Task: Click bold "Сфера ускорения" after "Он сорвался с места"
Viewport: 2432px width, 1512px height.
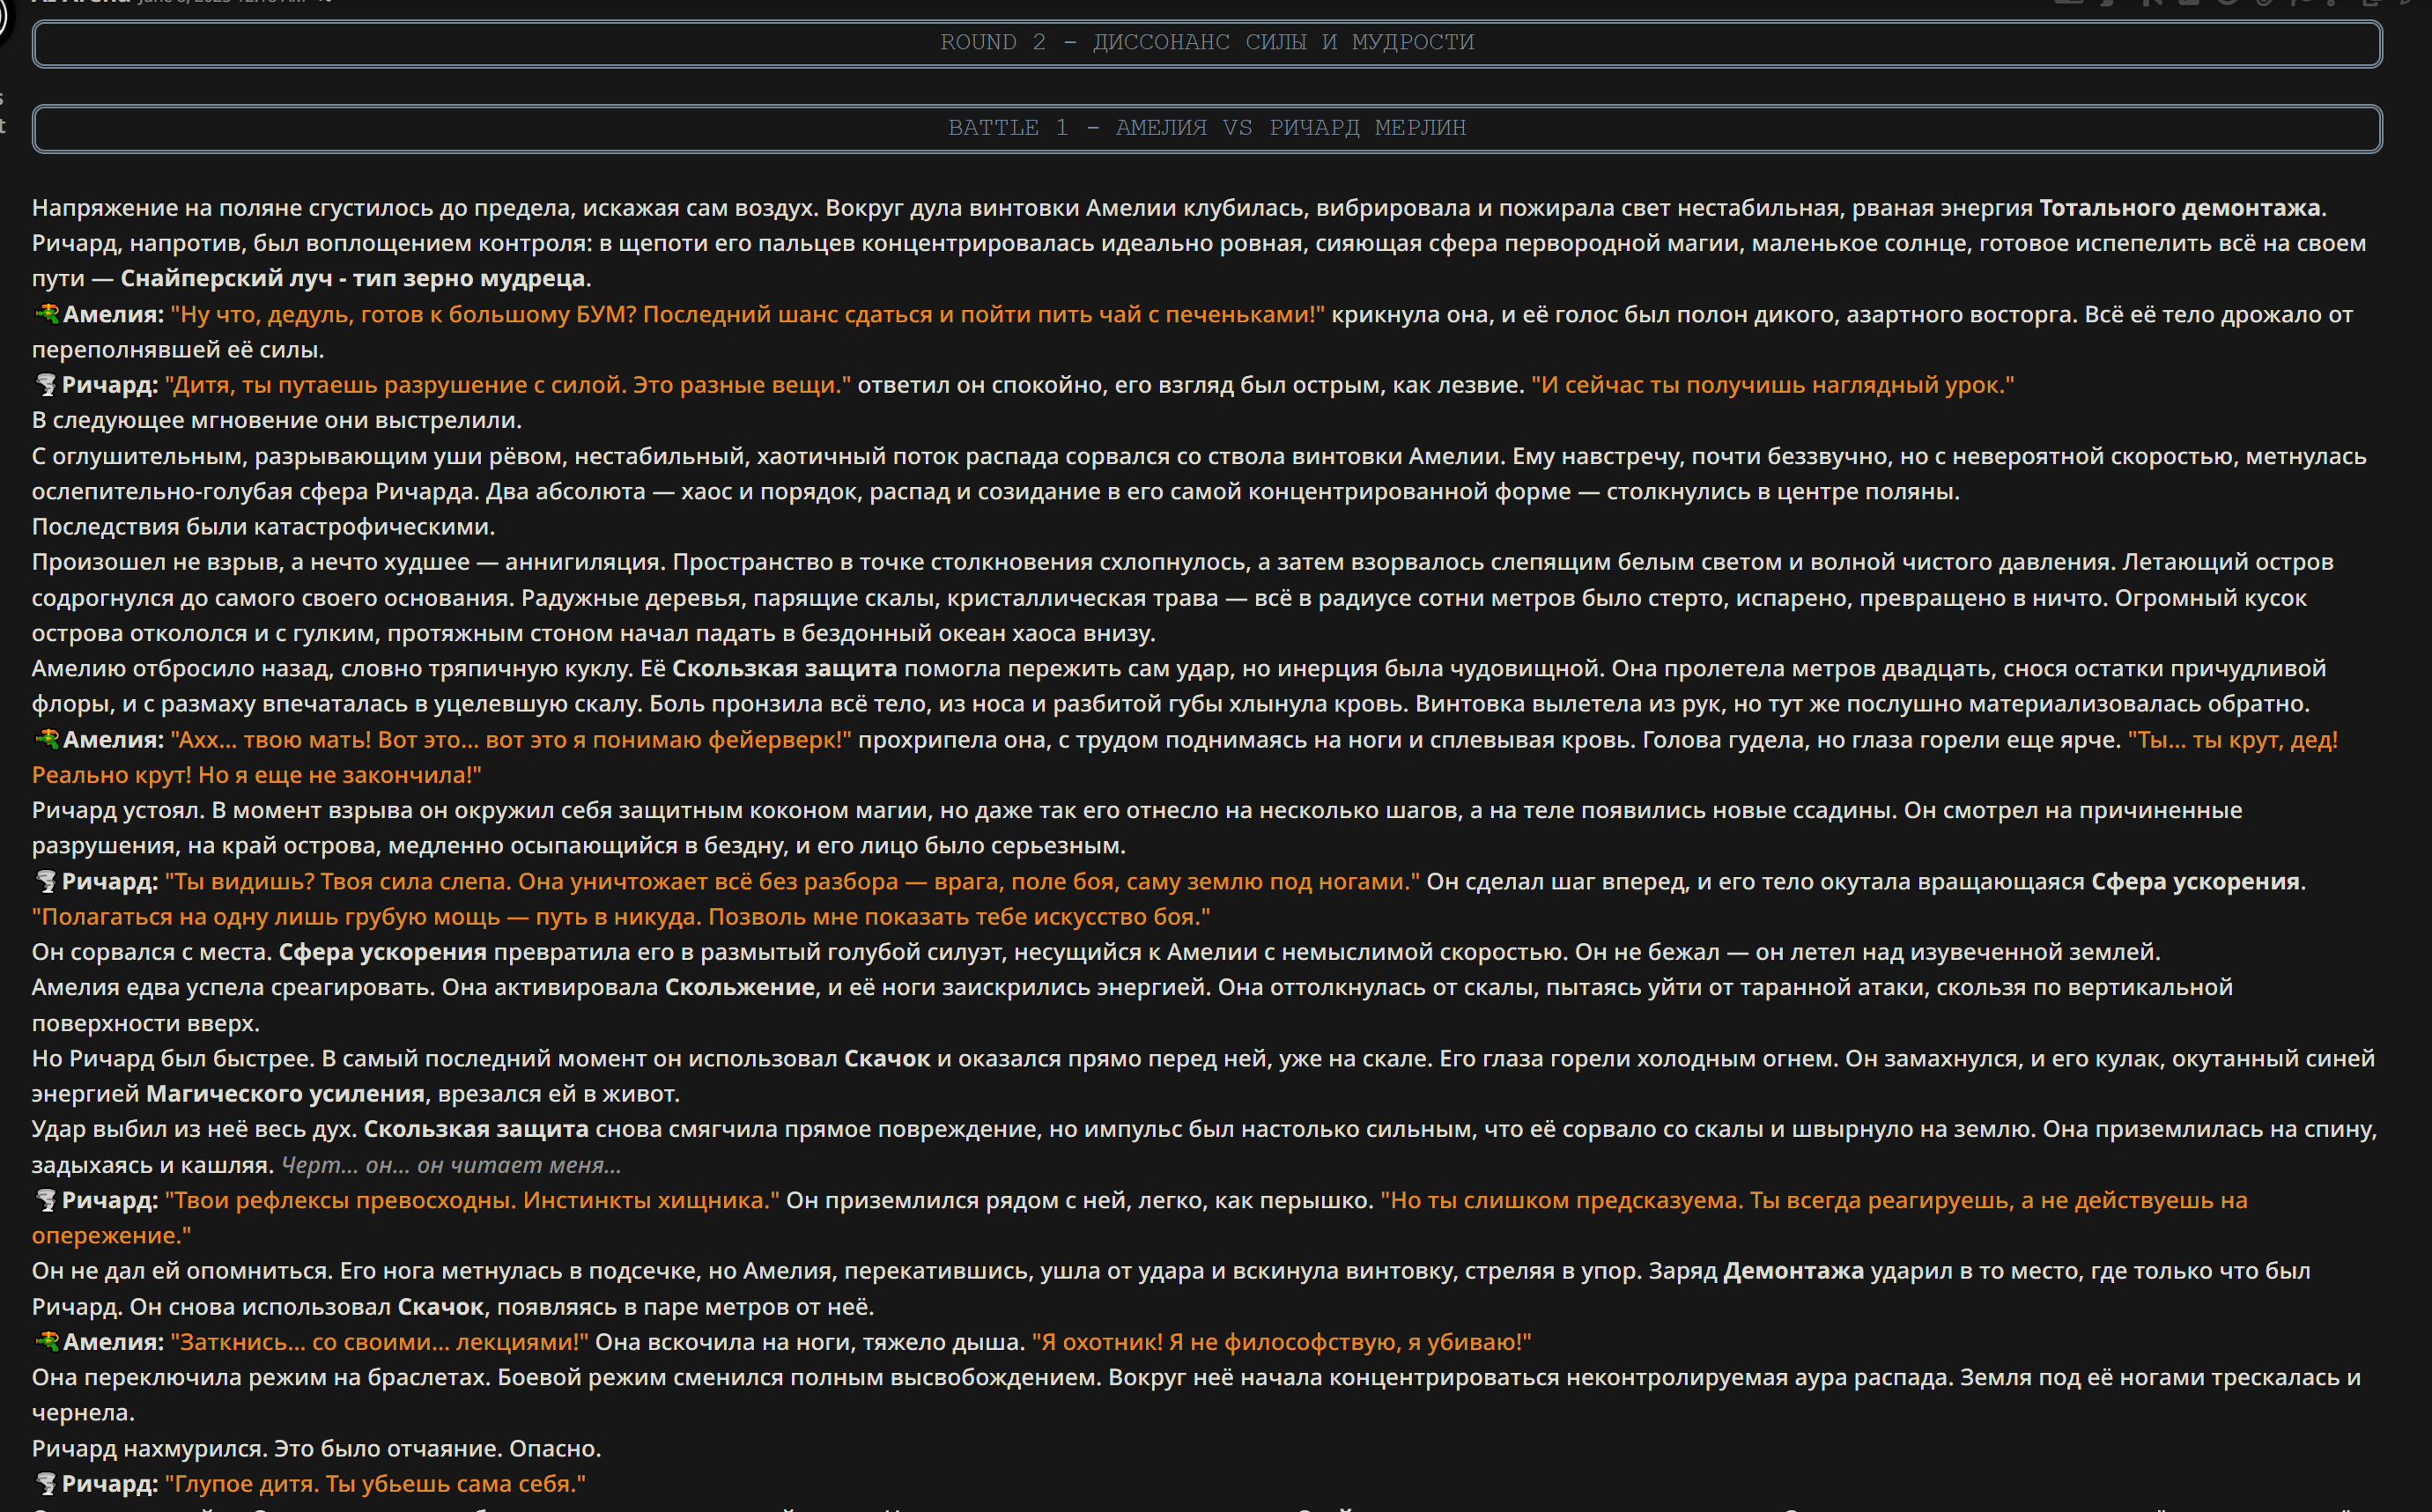Action: [x=383, y=952]
